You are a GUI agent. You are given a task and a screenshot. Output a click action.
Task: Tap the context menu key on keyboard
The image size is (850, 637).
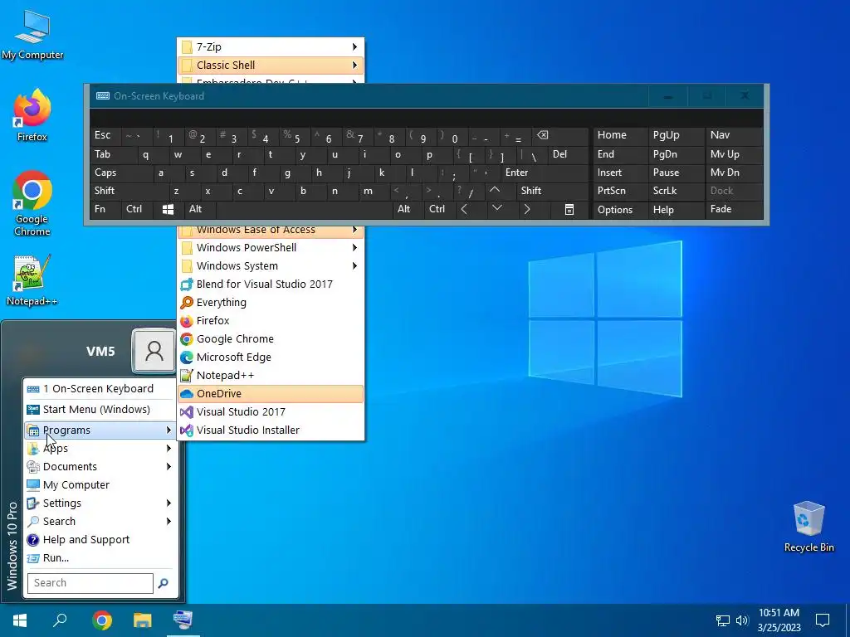tap(569, 209)
